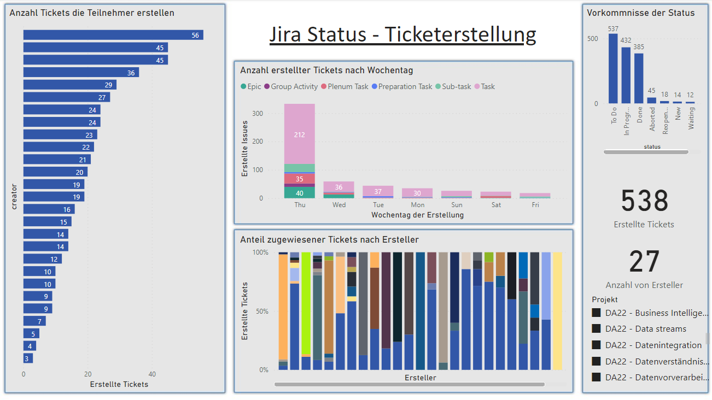Select the pink Task legend dot
Screen dimensions: 712x400
click(x=477, y=87)
